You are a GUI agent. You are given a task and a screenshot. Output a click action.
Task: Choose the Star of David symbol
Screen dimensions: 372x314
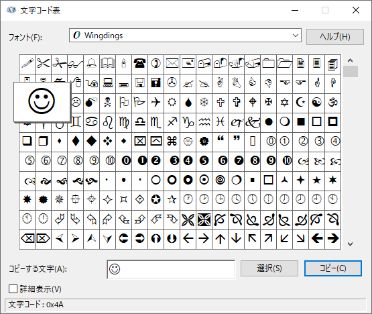click(284, 103)
